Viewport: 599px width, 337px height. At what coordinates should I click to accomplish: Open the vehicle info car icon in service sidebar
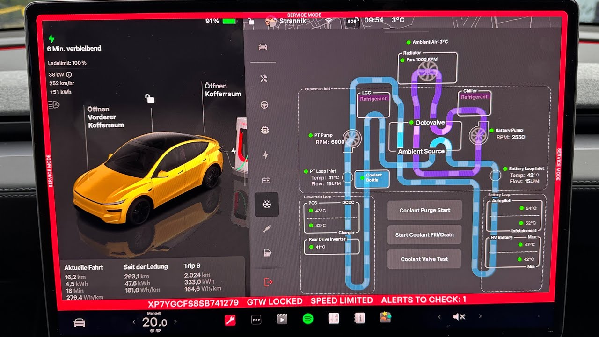263,47
